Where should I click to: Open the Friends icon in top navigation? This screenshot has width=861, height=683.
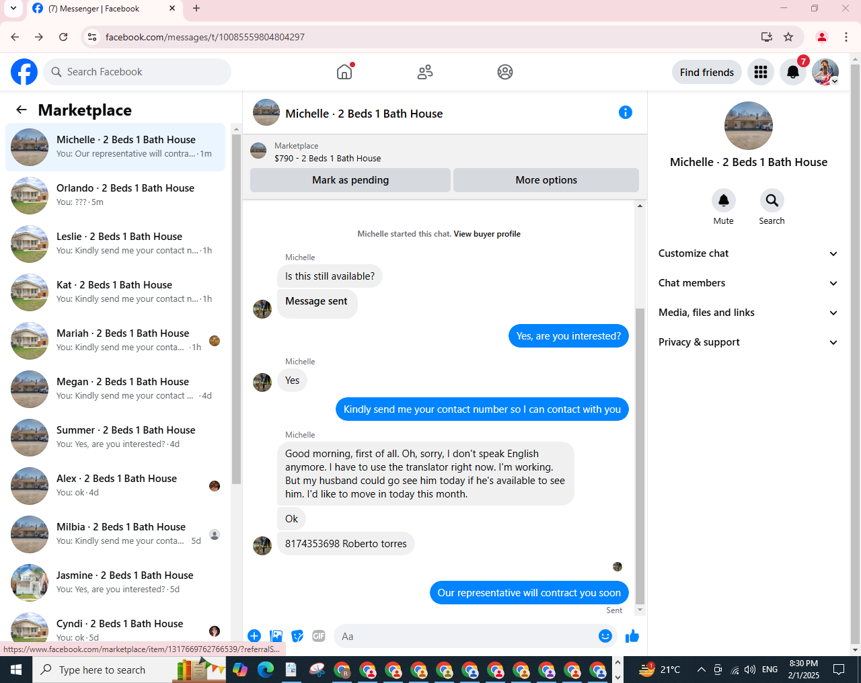coord(425,72)
